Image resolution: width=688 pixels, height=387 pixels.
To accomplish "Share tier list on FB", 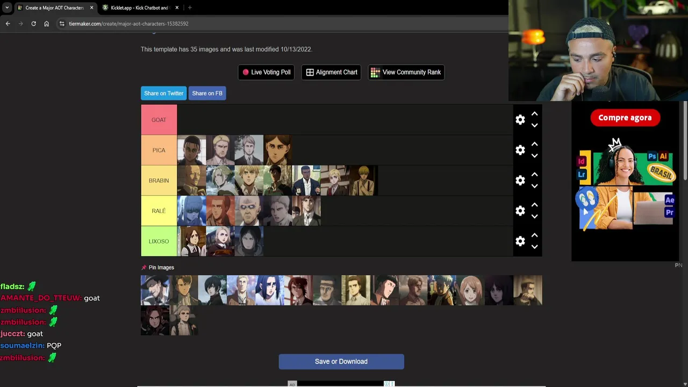I will click(207, 93).
